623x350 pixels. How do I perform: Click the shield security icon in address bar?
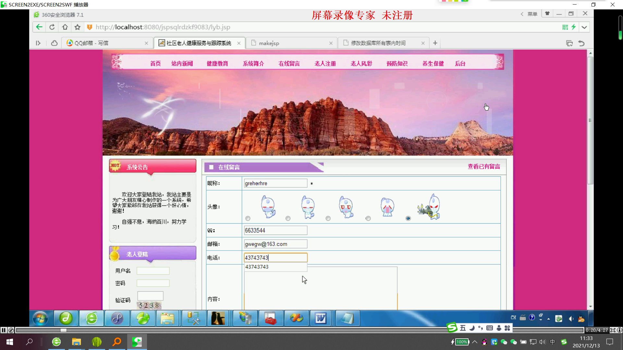[x=90, y=27]
